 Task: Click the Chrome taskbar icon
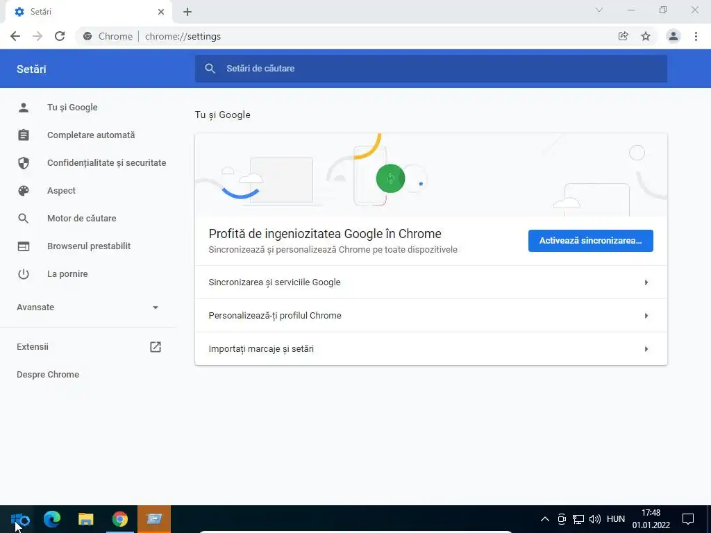coord(120,519)
